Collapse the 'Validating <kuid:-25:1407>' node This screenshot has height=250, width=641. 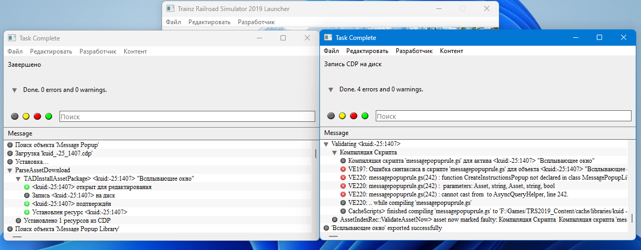coord(327,144)
